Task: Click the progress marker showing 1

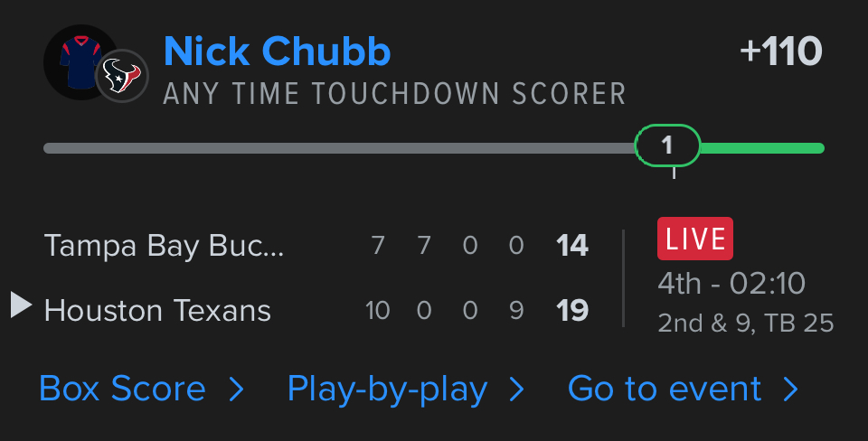Action: (x=667, y=145)
